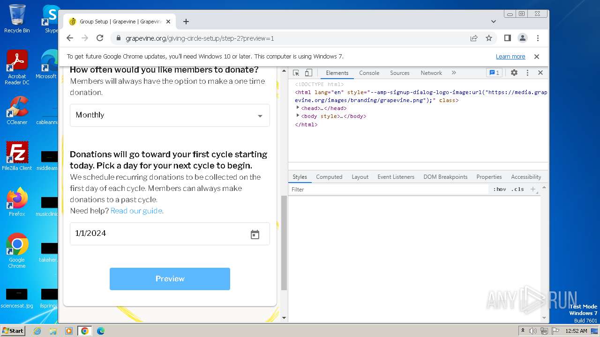Open the Chrome profile avatar
Viewport: 600px width, 337px height.
click(522, 38)
